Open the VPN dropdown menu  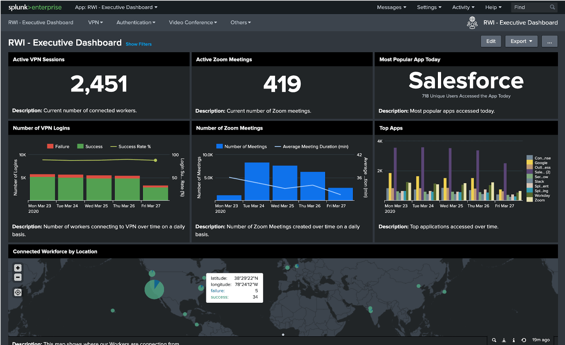pos(96,22)
